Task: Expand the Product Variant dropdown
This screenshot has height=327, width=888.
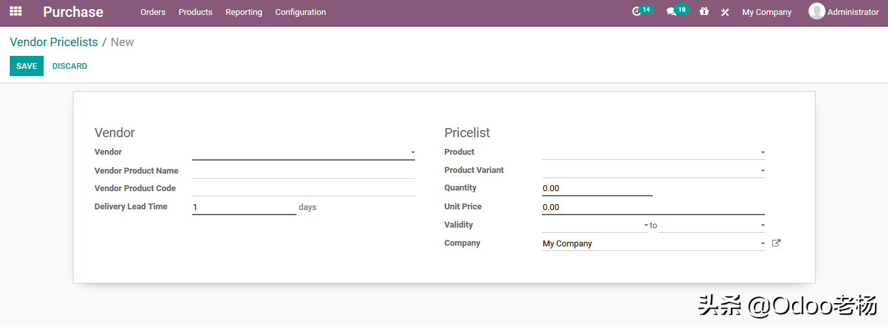Action: [762, 171]
